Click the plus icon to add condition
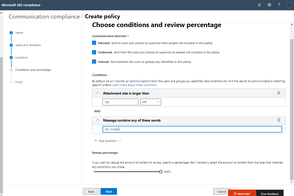Viewport: 294px width, 196px height. (x=96, y=141)
